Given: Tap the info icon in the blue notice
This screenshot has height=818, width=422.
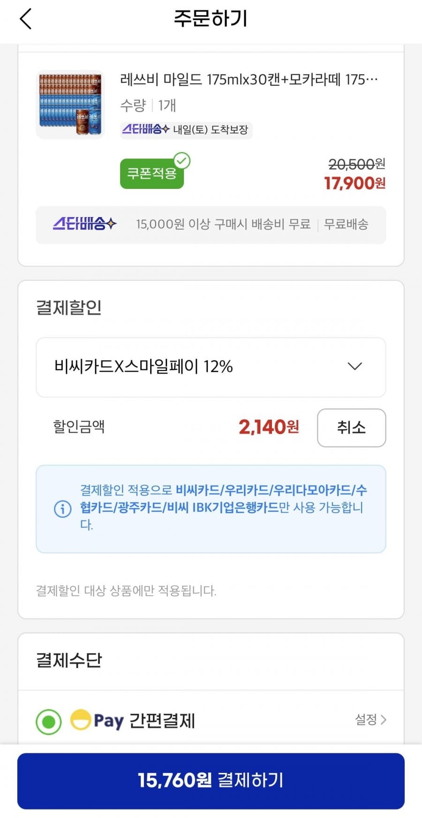Looking at the screenshot, I should pos(63,508).
